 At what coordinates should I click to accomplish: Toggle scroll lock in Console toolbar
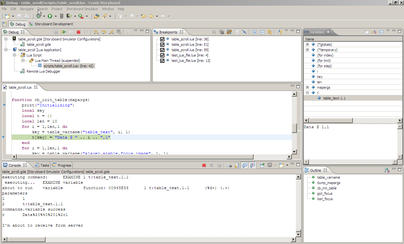[x=237, y=165]
